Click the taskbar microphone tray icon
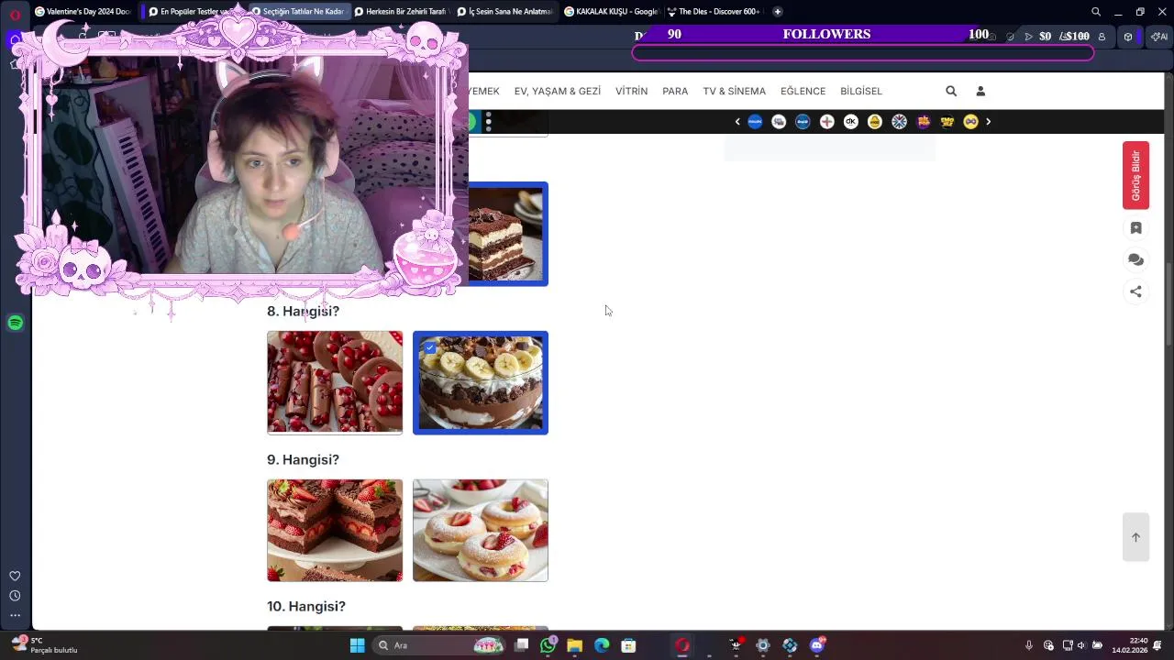1174x660 pixels. point(1029,645)
